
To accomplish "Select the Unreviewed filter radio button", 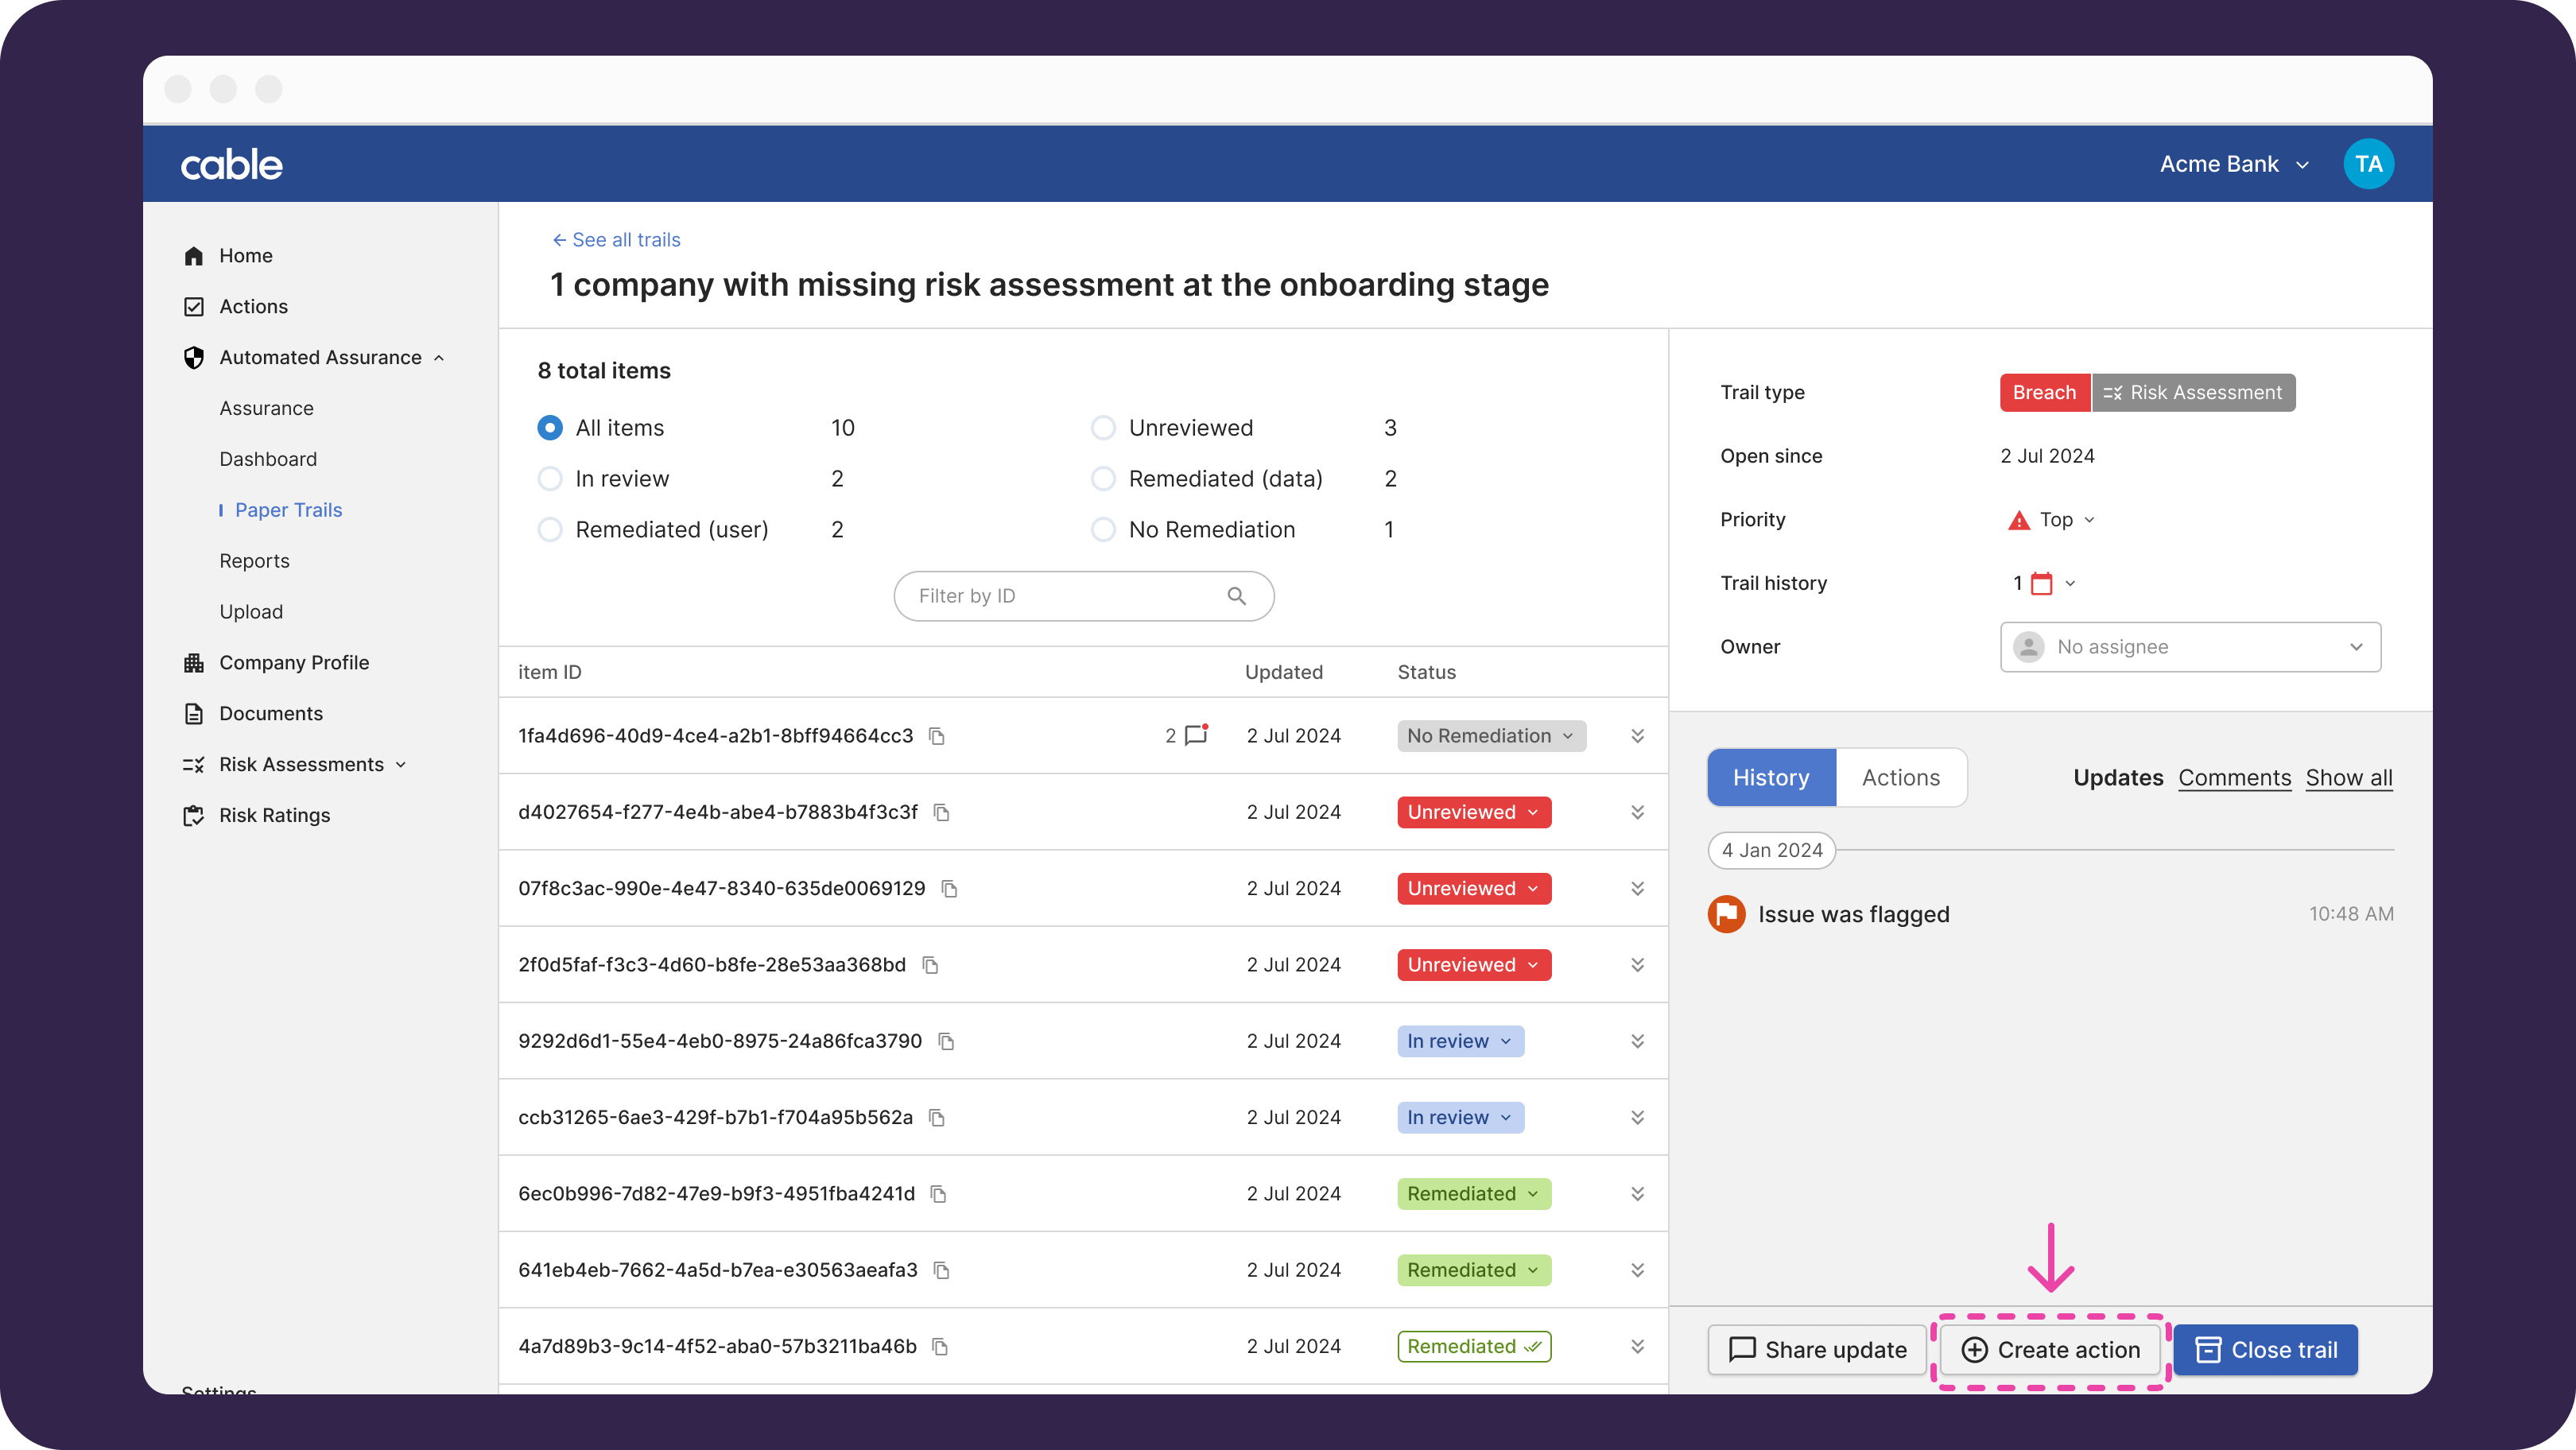I will (1103, 428).
